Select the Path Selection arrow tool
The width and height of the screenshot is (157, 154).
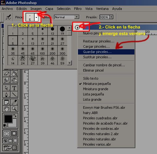[x=7, y=88]
